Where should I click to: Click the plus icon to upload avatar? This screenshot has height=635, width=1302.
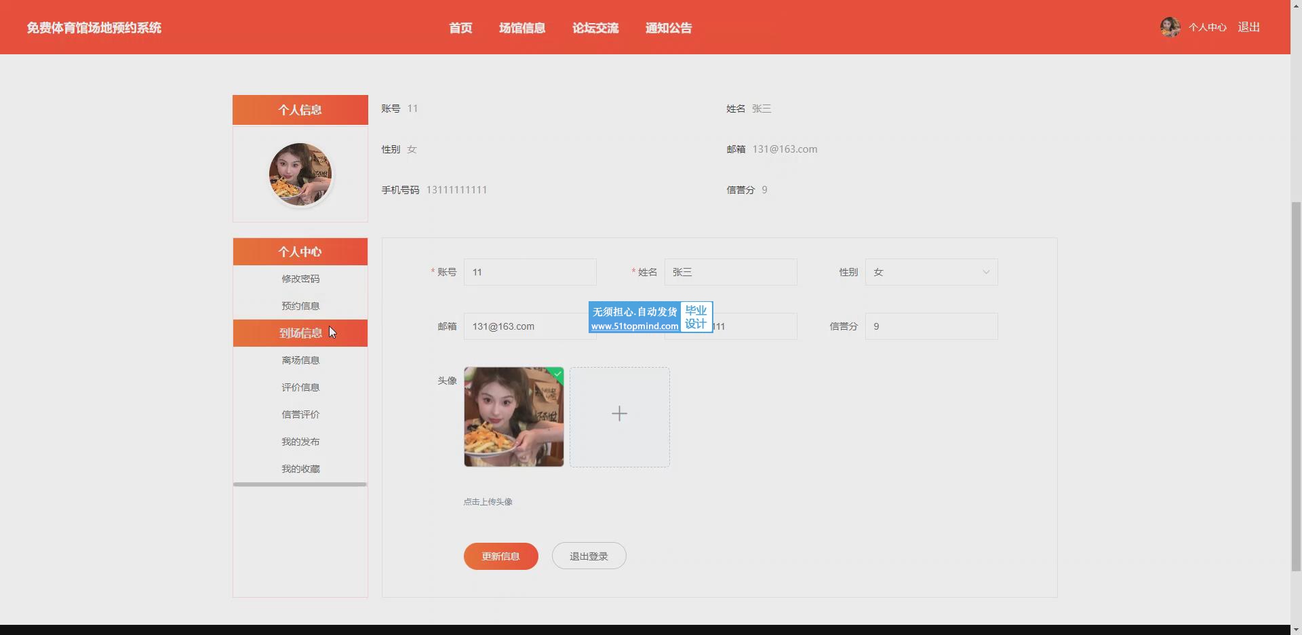coord(619,414)
